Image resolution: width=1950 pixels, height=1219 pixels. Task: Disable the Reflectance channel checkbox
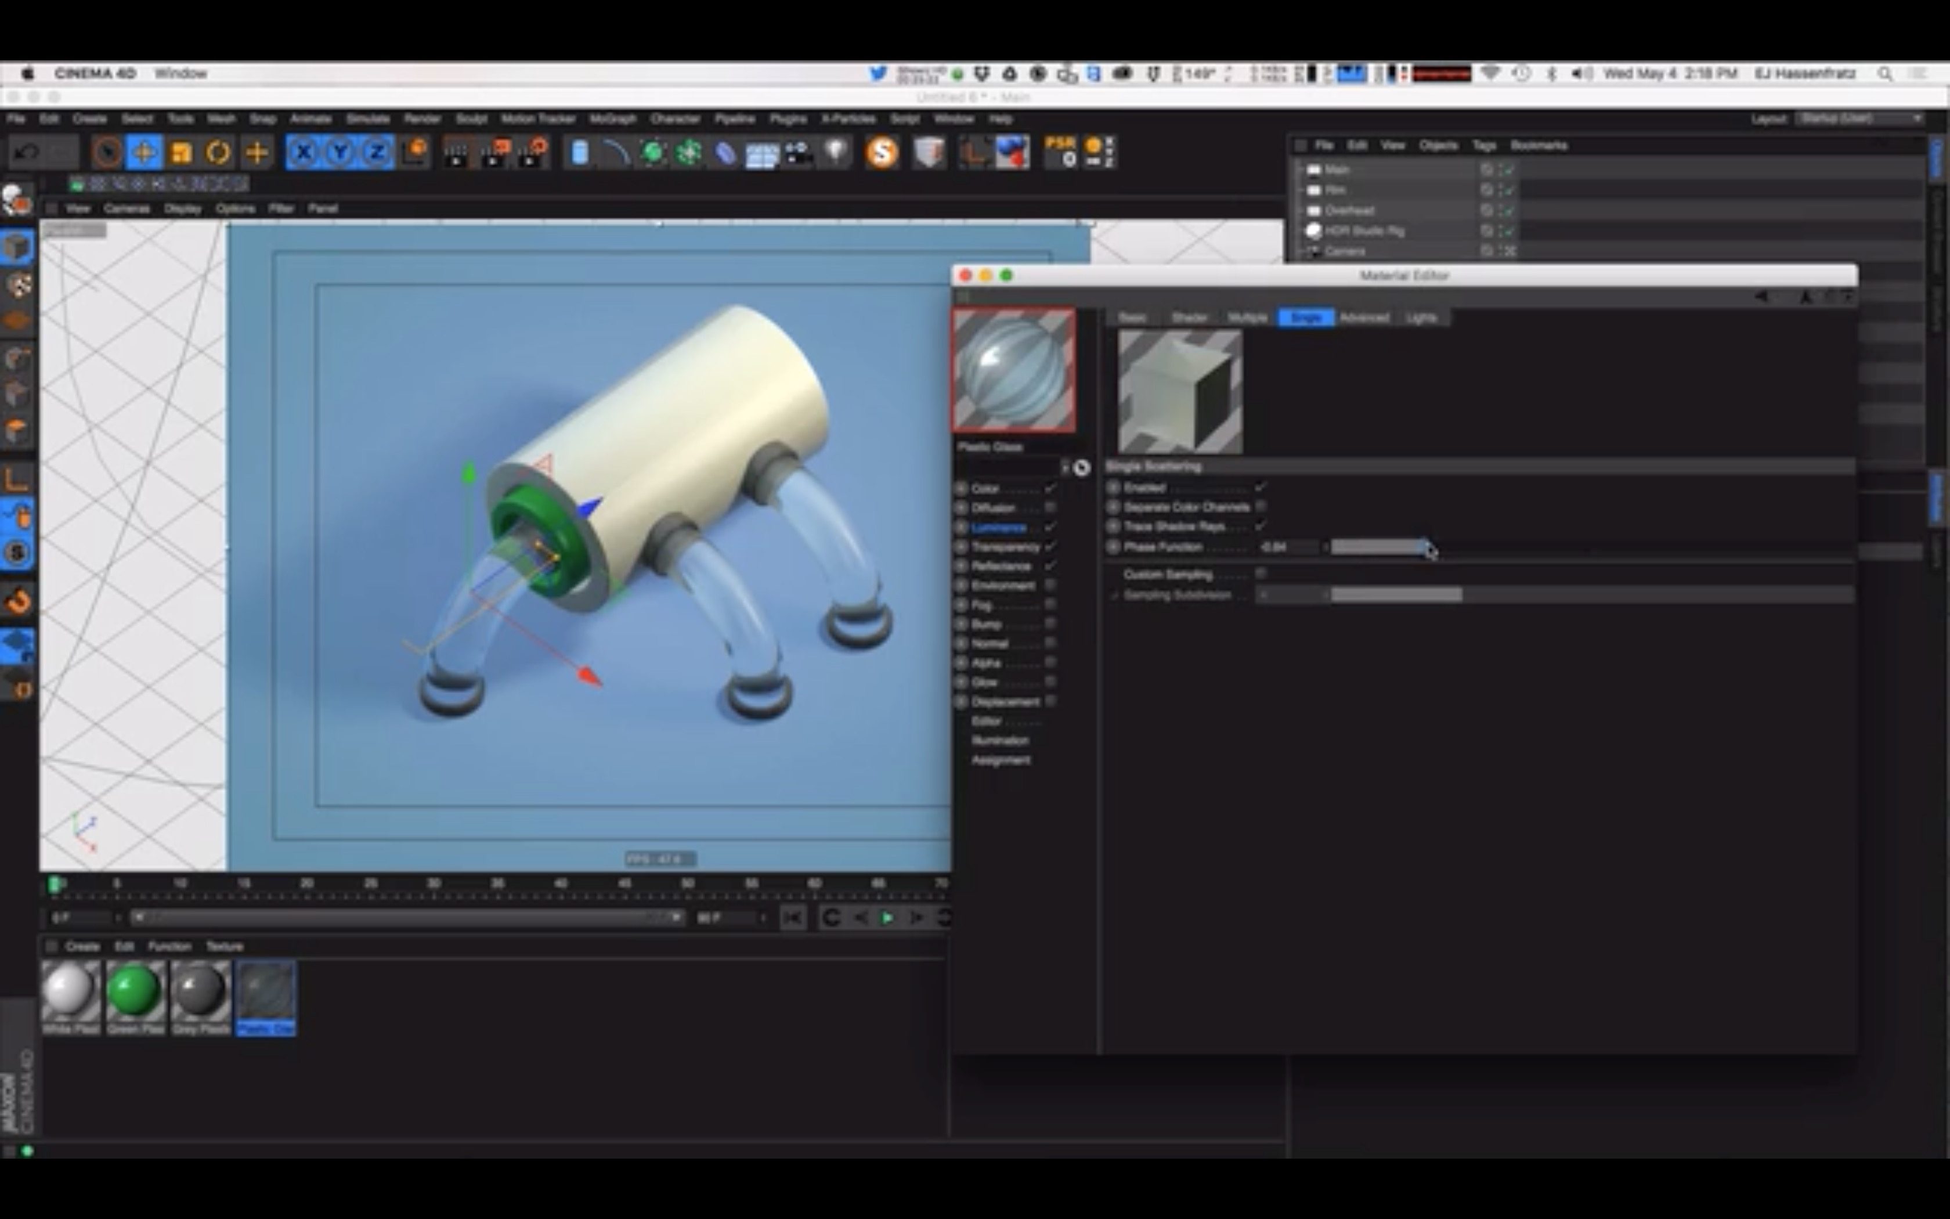coord(1050,565)
